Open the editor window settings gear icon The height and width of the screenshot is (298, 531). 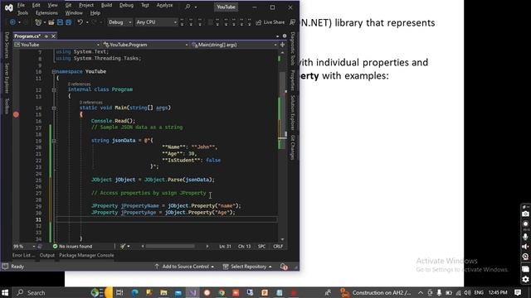(x=285, y=36)
